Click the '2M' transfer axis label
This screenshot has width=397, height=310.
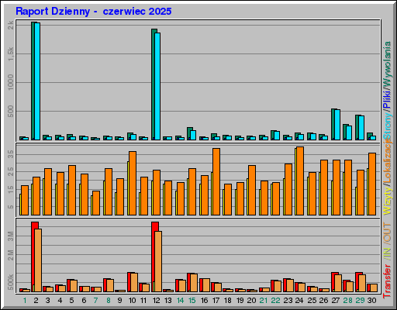(x=11, y=255)
